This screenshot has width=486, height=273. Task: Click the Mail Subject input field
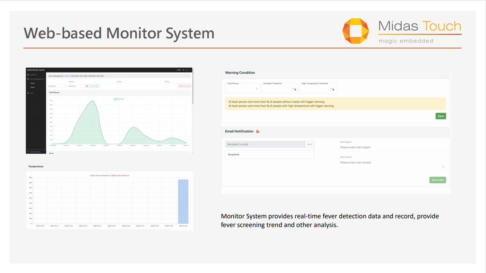tap(391, 147)
